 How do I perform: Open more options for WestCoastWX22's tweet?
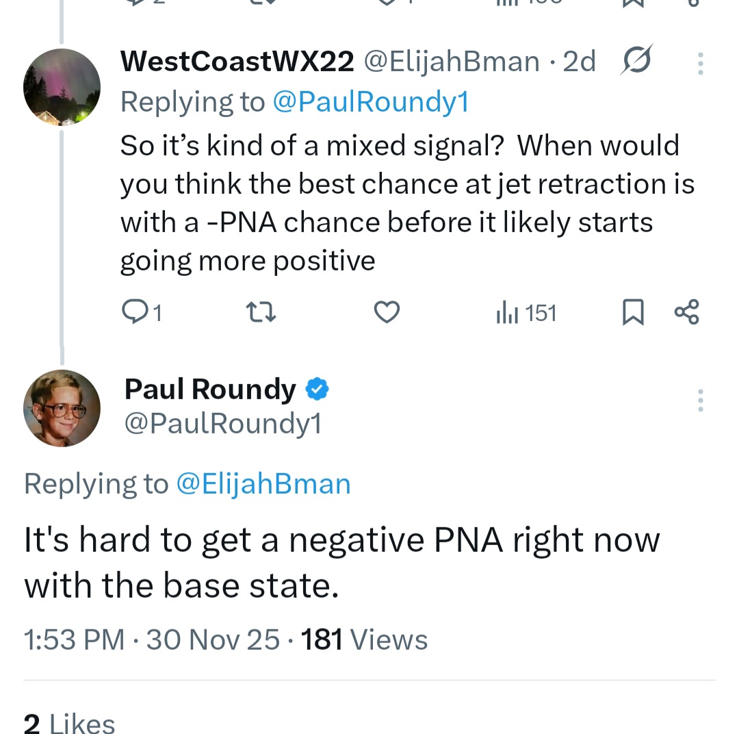[x=700, y=63]
